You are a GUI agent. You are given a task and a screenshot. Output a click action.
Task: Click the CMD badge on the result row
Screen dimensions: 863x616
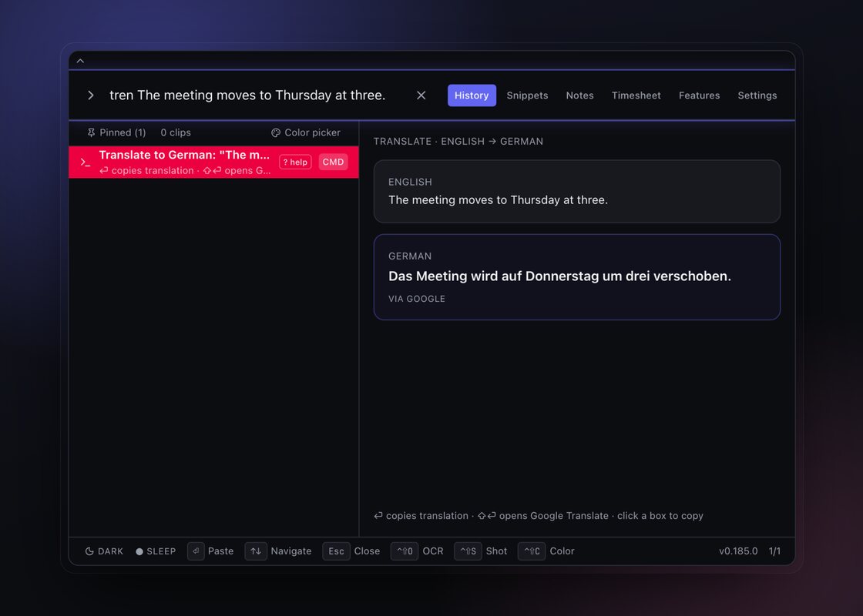(x=333, y=162)
